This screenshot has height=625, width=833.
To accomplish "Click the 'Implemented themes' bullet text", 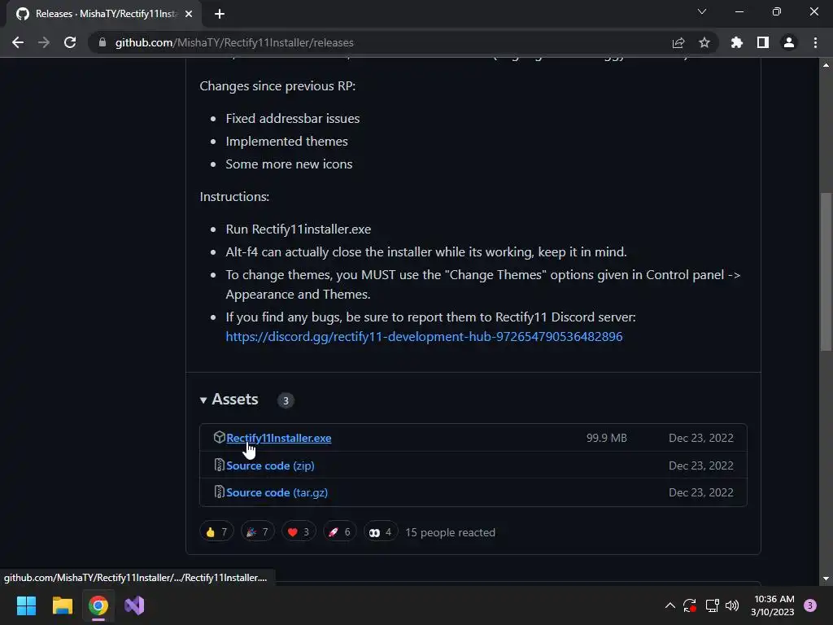I will [x=287, y=142].
